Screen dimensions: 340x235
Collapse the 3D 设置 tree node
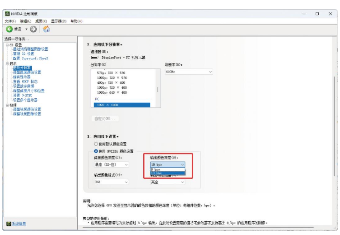[x=6, y=45]
